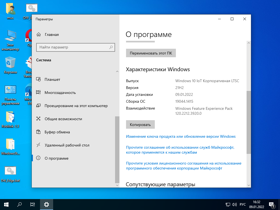This screenshot has height=210, width=280.
Task: Open the Windows Start menu
Action: click(6, 204)
